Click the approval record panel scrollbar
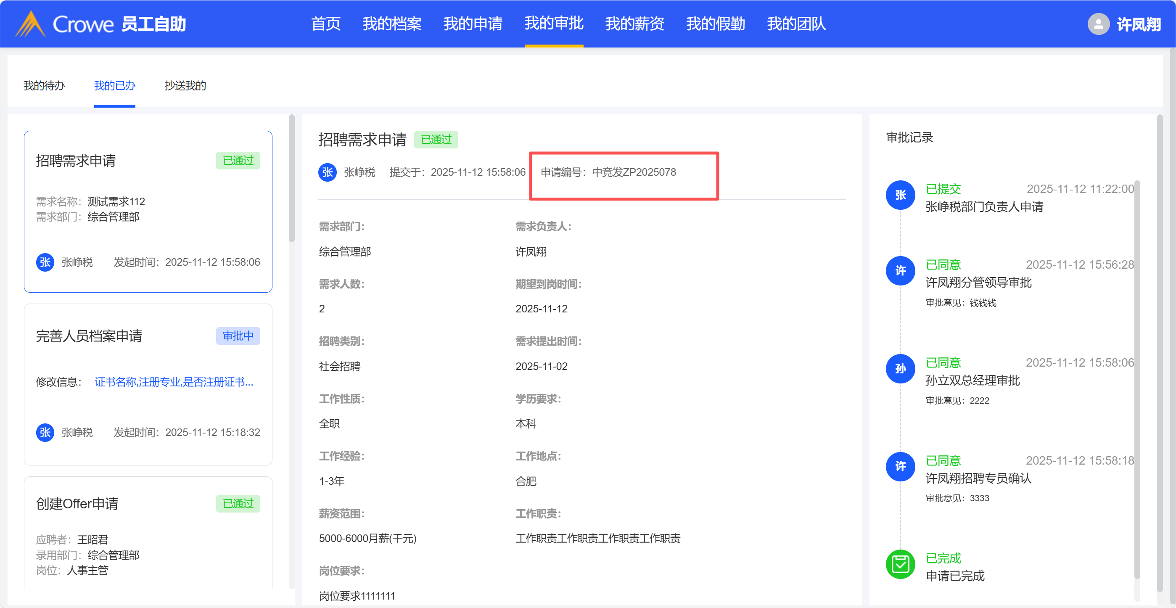 1137,379
